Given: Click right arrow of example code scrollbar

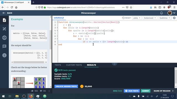Looking at the screenshot, I should (46, 62).
